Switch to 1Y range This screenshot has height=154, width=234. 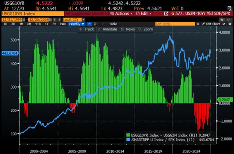point(47,24)
